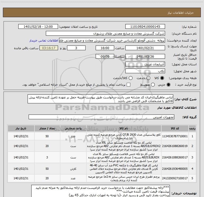Screen dimensions: 204x197
Task: Click the لباس کار فوکا ماهیگیری item name
Action: point(124,169)
